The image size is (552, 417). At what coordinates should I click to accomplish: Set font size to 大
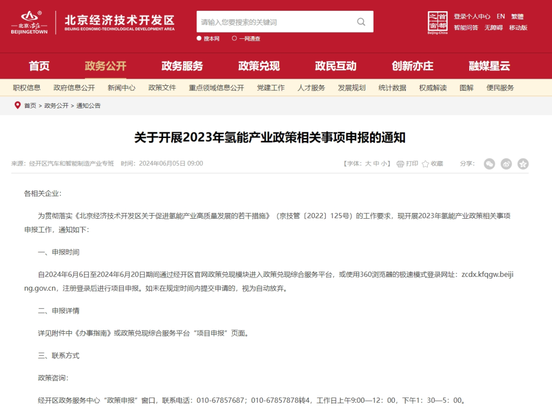coord(368,164)
